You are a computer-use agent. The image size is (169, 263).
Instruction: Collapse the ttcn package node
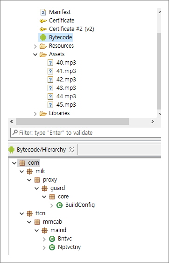click(x=22, y=214)
